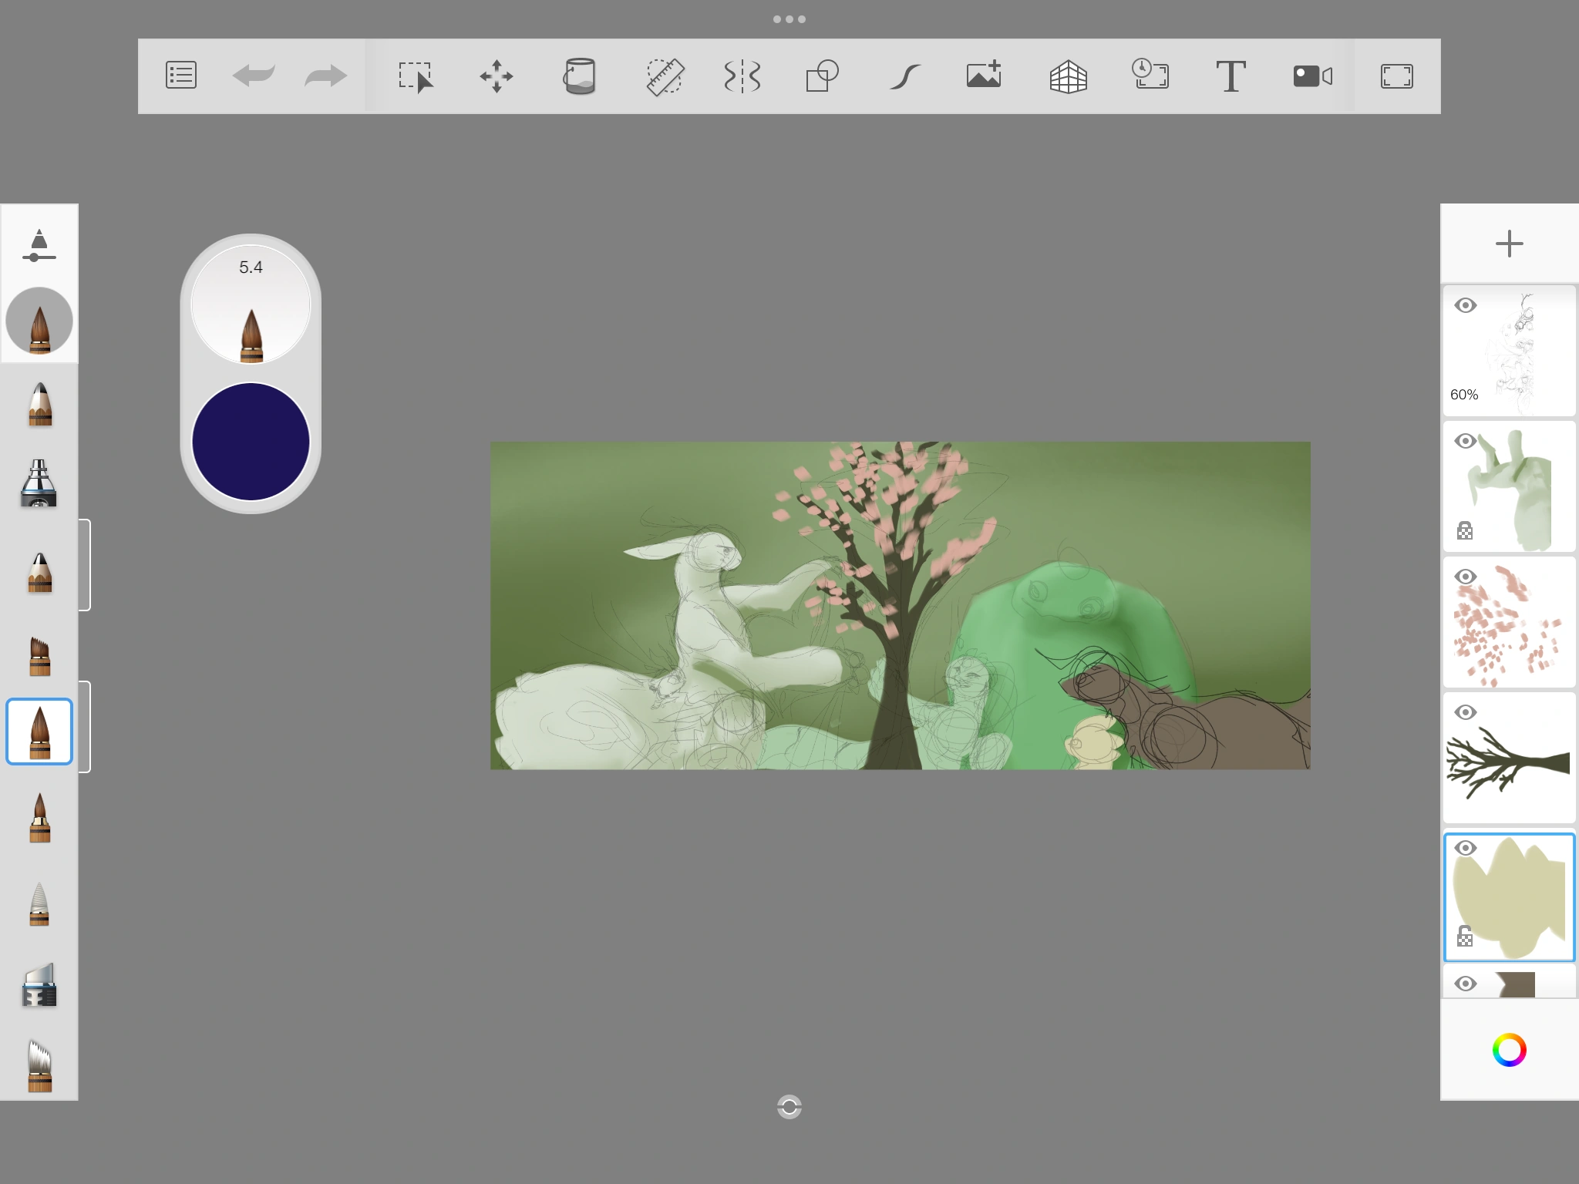1579x1184 pixels.
Task: Toggle visibility of pink blossoms layer
Action: [x=1465, y=577]
